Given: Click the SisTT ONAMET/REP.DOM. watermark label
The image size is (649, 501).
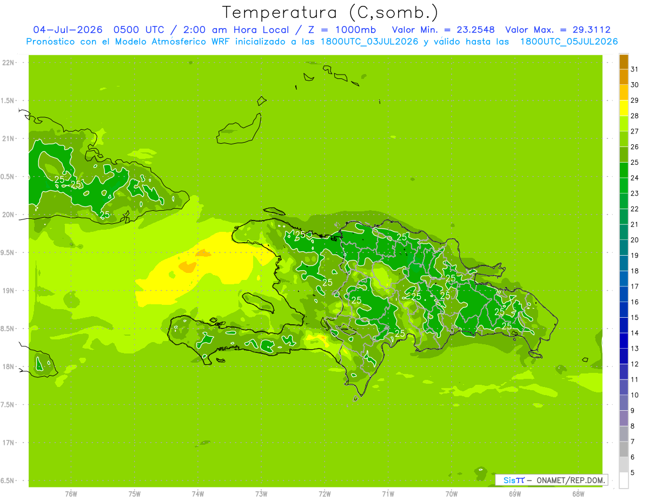Looking at the screenshot, I should coord(551,480).
